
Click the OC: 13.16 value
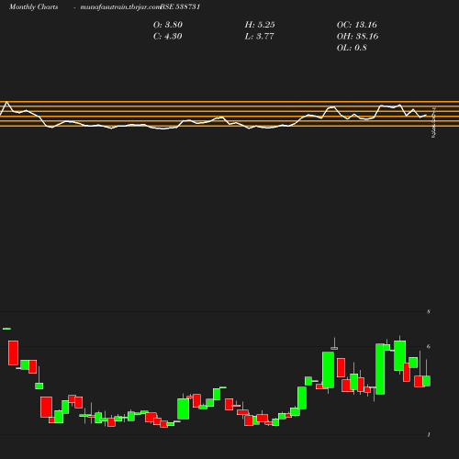point(357,25)
